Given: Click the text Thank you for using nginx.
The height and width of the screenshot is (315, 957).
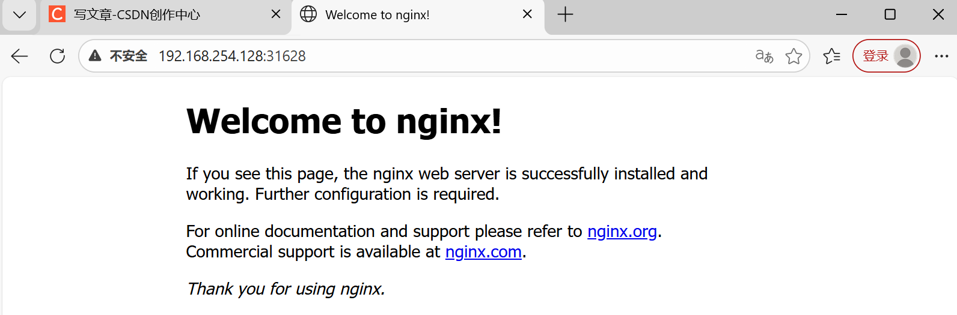Looking at the screenshot, I should click(286, 289).
